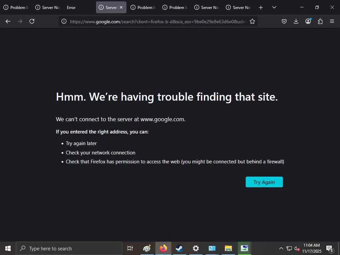
Task: Open a new tab with plus
Action: click(261, 8)
